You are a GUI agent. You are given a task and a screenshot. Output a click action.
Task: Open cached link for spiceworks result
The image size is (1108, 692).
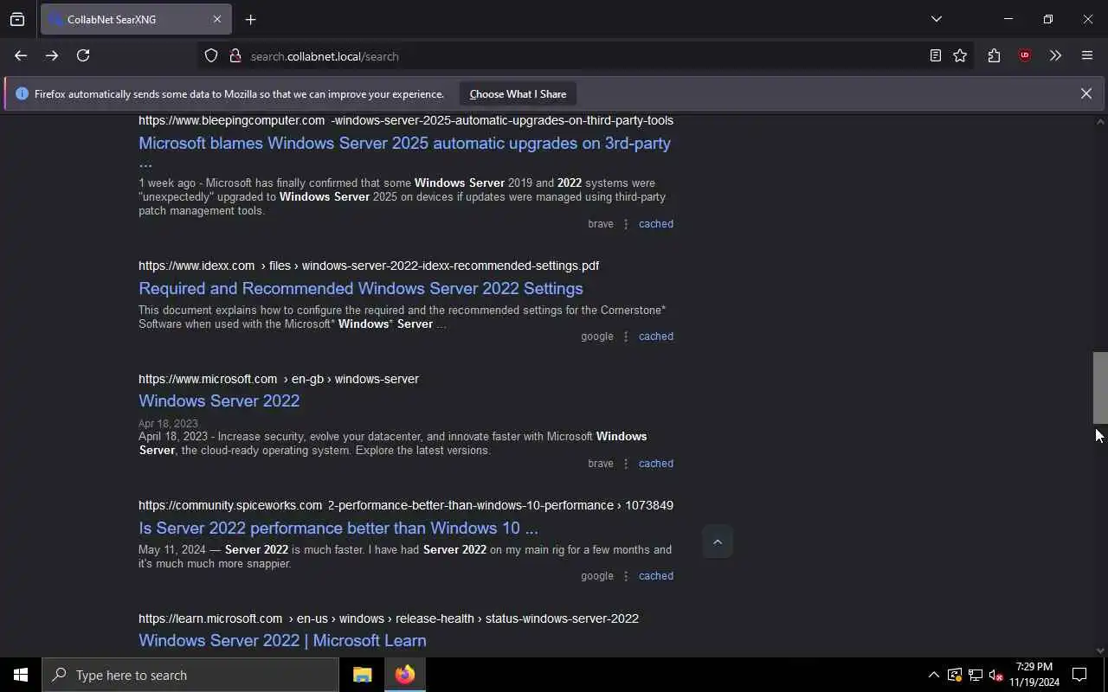point(655,576)
